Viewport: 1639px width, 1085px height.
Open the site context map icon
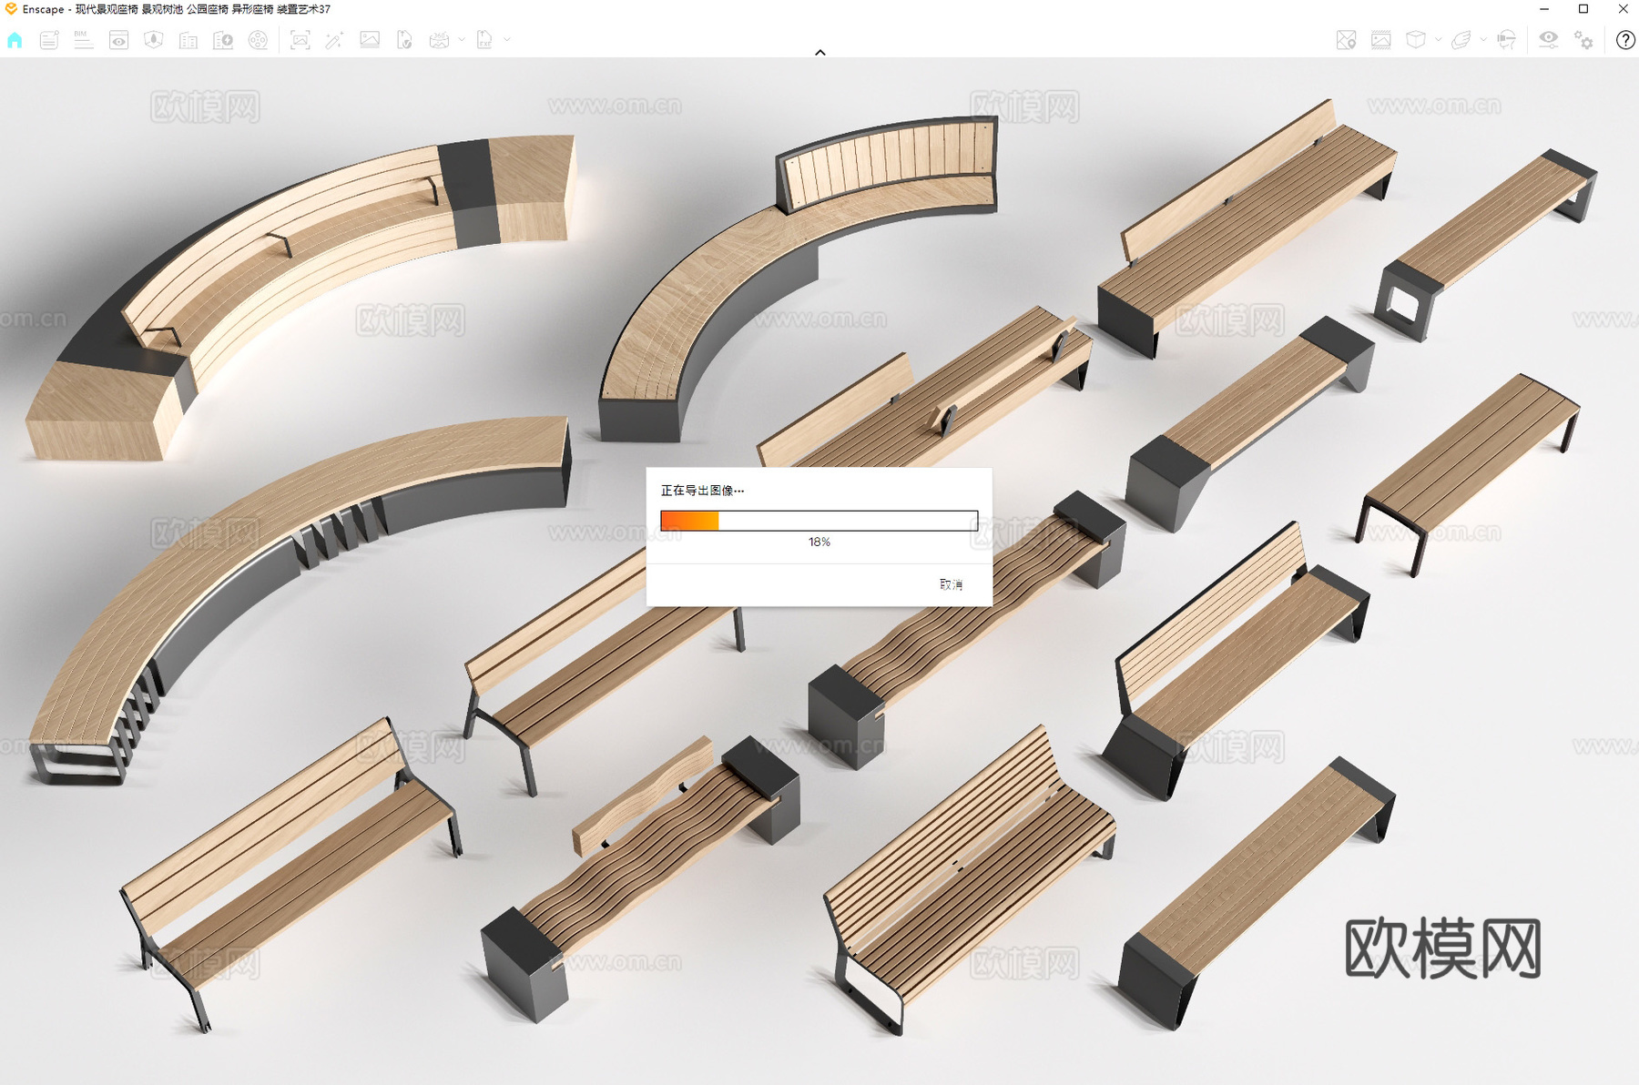(x=153, y=40)
